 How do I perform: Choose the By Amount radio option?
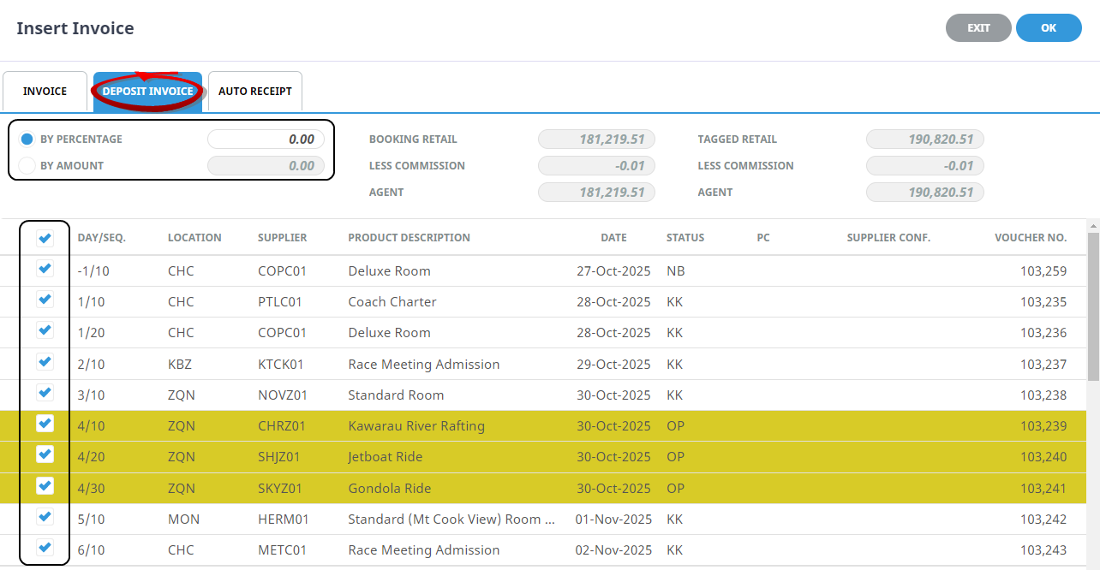click(x=27, y=166)
